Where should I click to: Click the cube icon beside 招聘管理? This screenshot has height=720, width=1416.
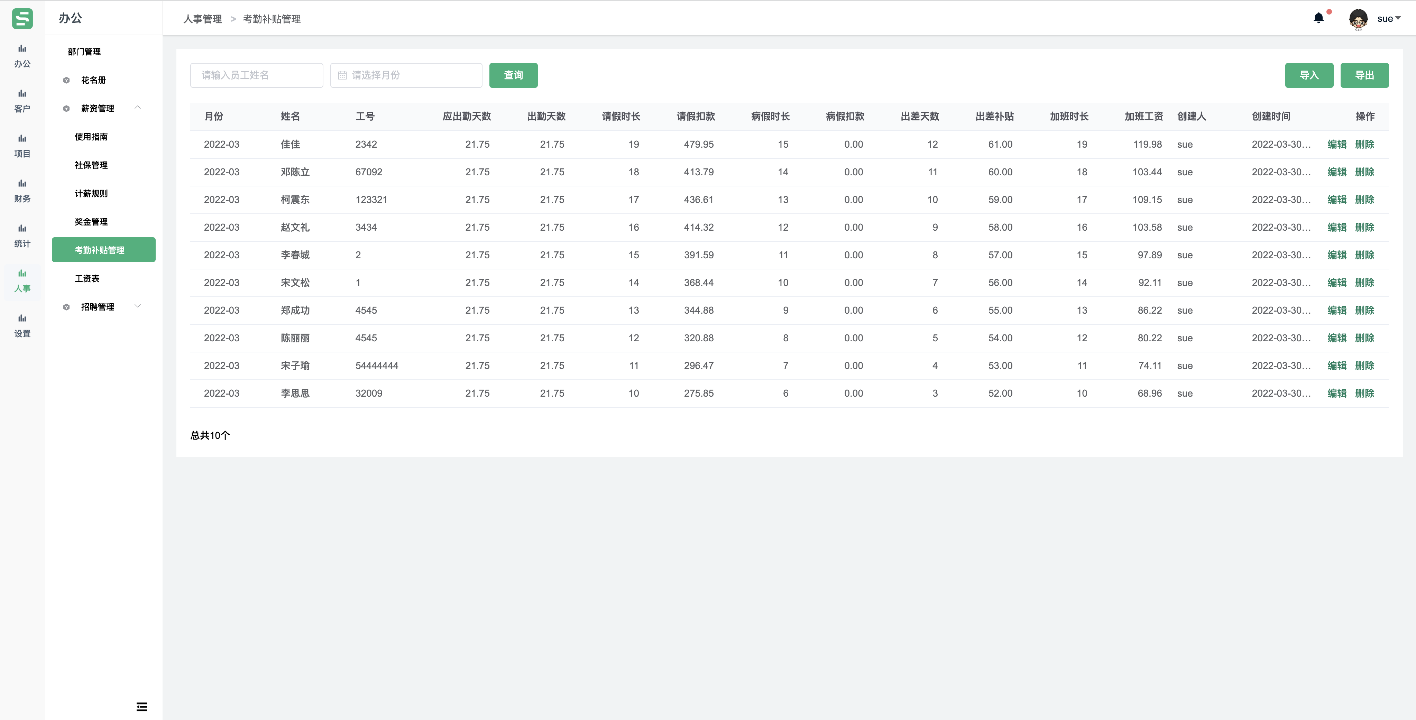(x=66, y=307)
